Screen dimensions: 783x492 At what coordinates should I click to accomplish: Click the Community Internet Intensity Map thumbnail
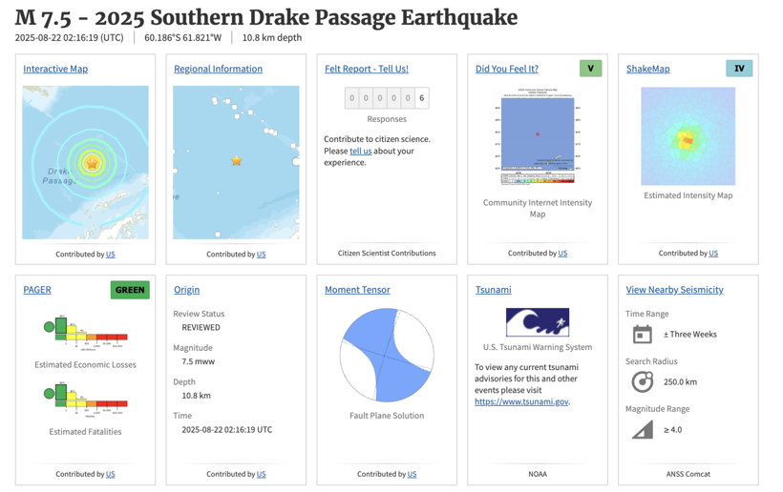tap(538, 137)
